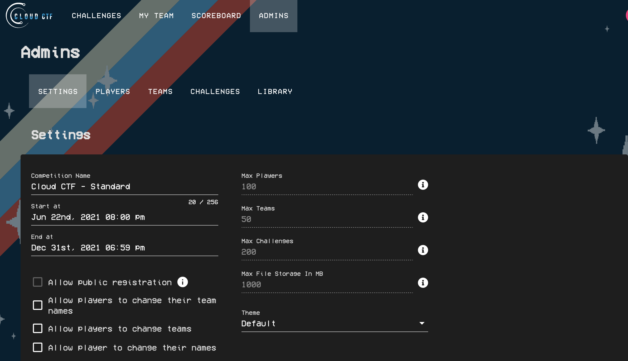
Task: Switch to the LIBRARY admin tab
Action: click(275, 91)
